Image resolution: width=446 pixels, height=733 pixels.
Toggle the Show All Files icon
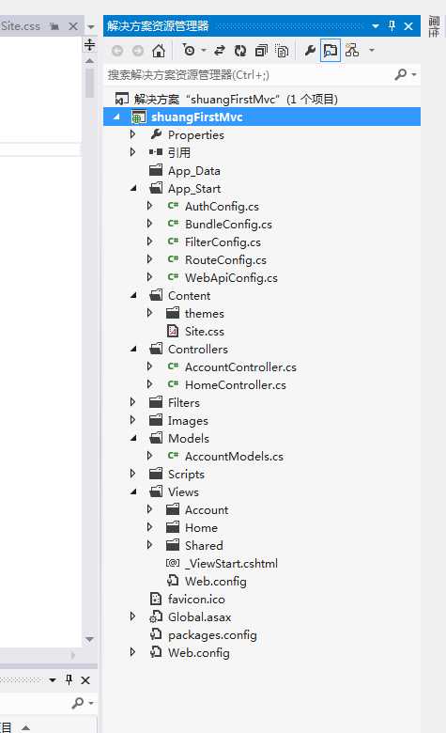(282, 51)
